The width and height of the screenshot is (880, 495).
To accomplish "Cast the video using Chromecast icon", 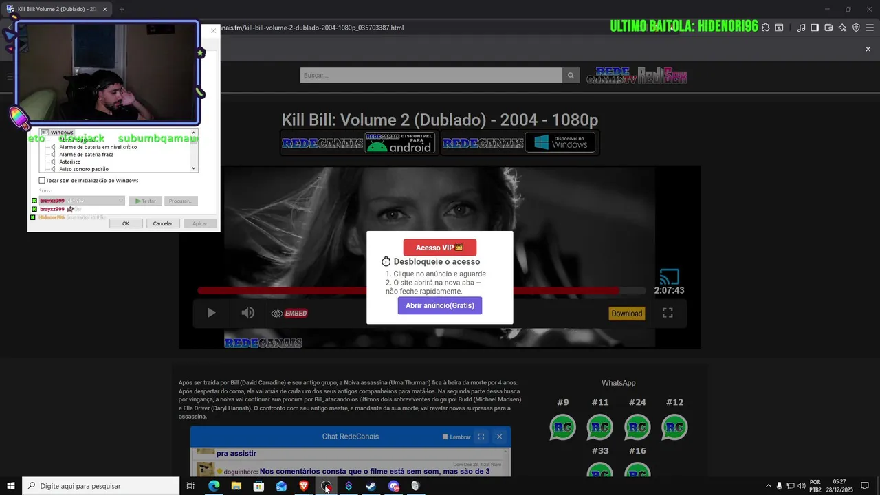I will click(669, 276).
